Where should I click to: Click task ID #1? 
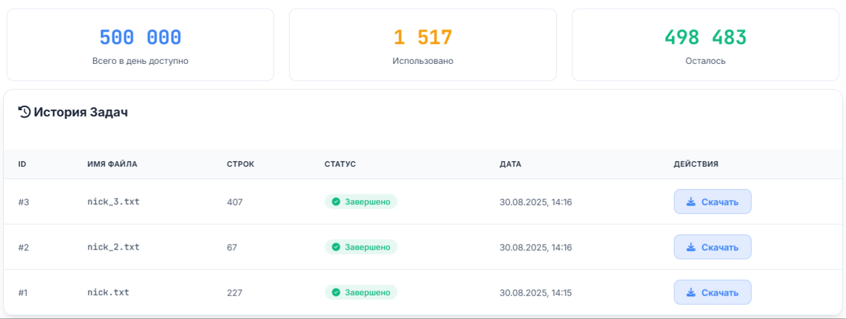pyautogui.click(x=23, y=292)
